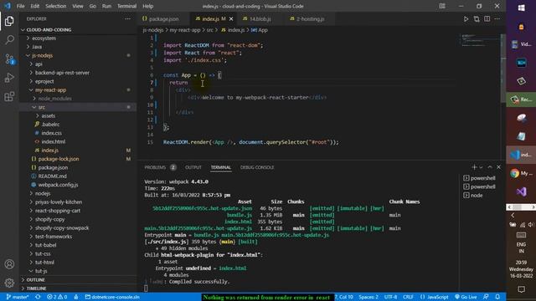
Task: Open the File menu
Action: click(20, 6)
